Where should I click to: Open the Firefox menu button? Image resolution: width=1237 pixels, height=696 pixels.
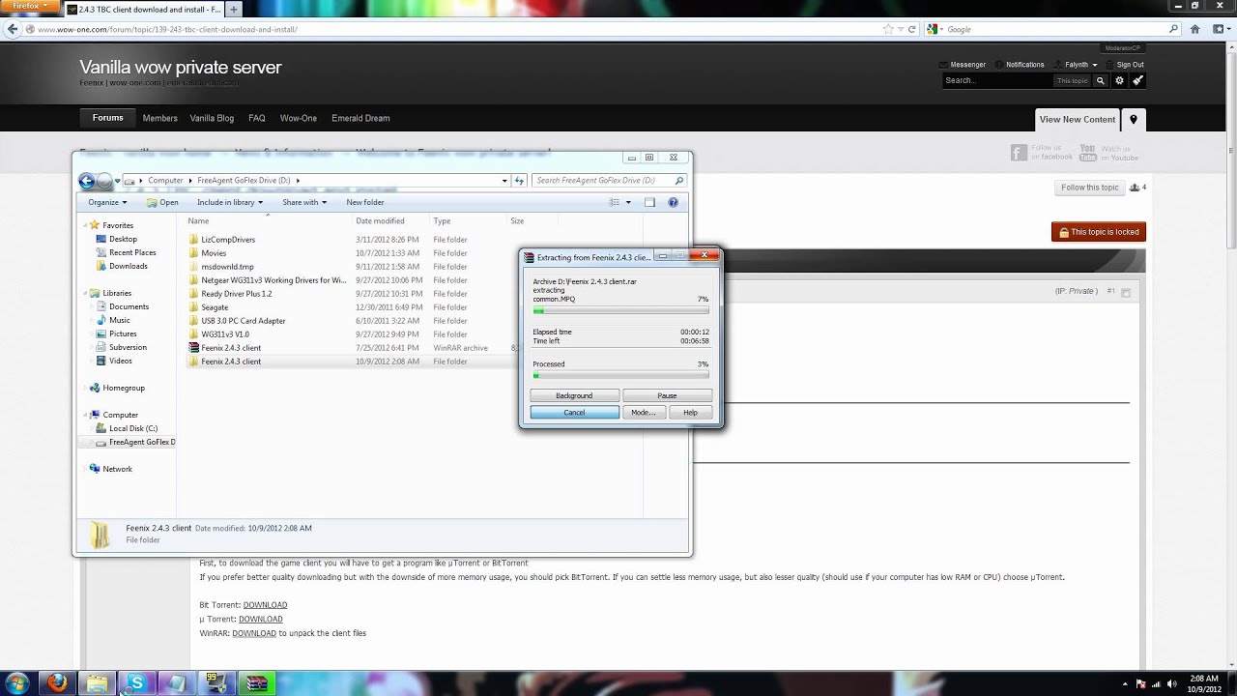pos(31,5)
